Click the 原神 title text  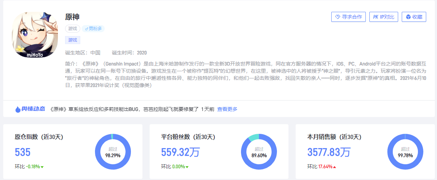point(72,17)
